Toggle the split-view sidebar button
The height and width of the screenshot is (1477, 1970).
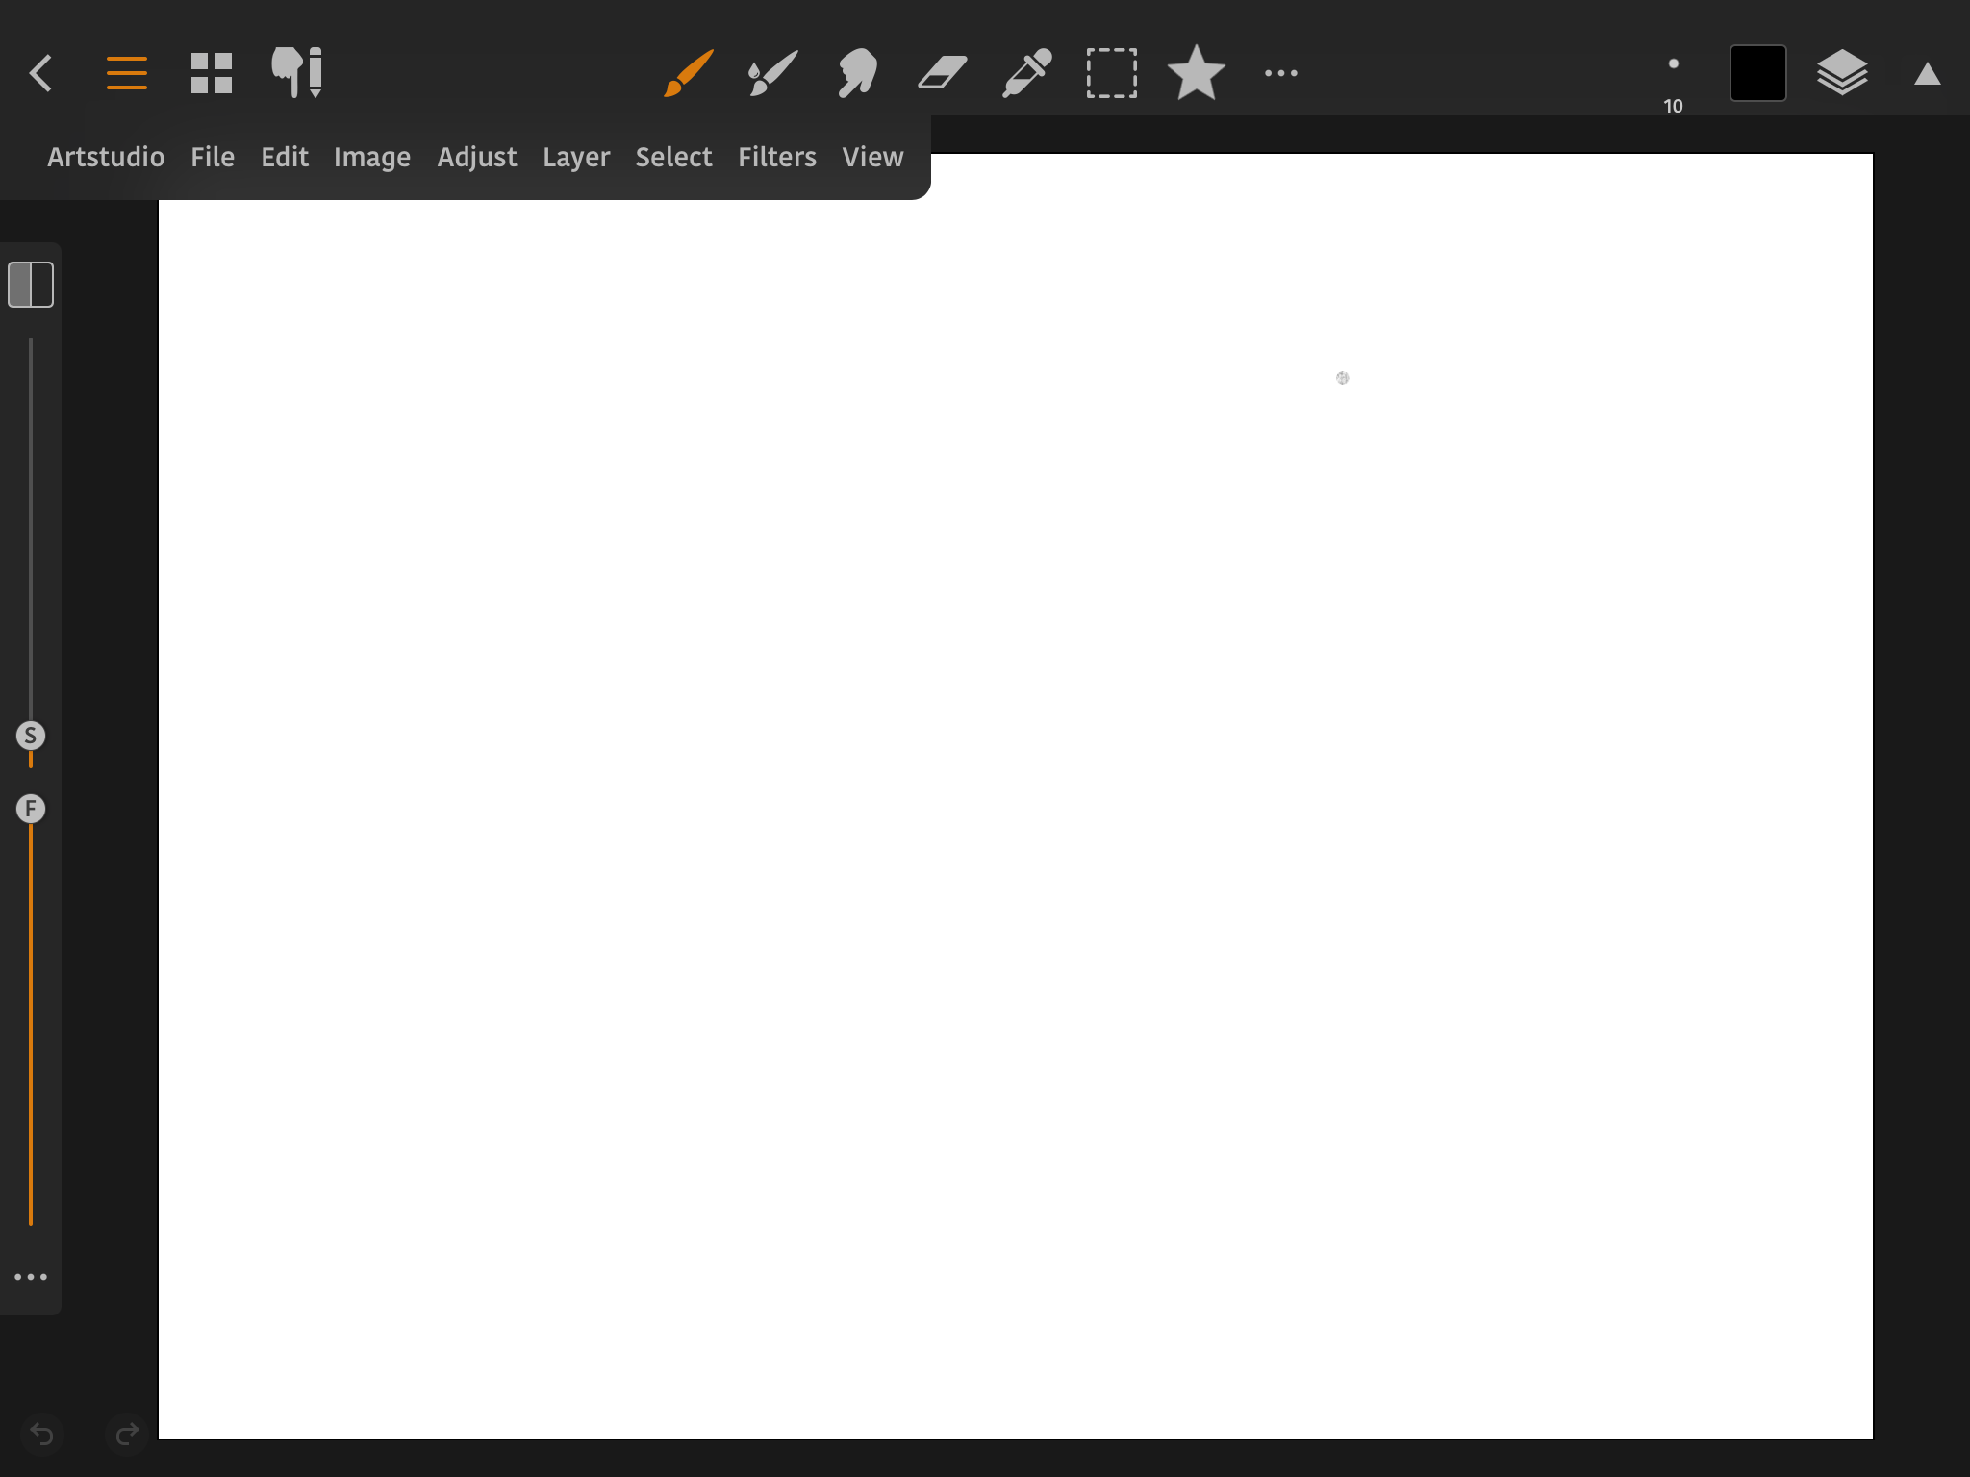31,285
